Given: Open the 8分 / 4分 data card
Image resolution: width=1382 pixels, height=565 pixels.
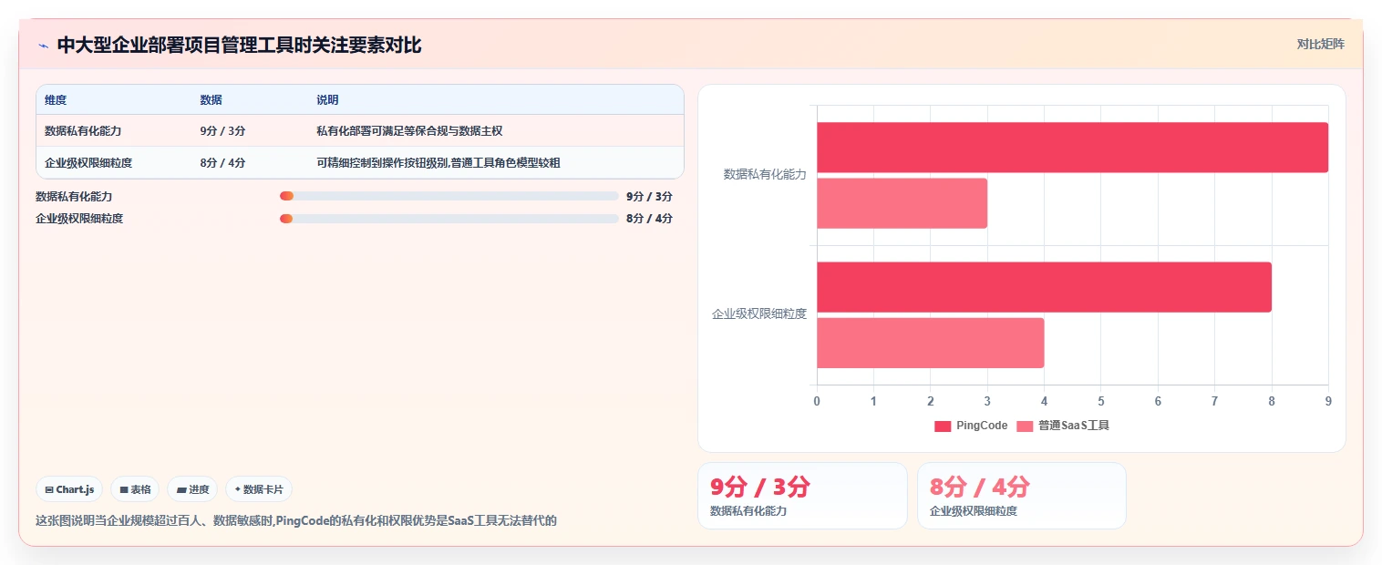Looking at the screenshot, I should click(x=1022, y=496).
